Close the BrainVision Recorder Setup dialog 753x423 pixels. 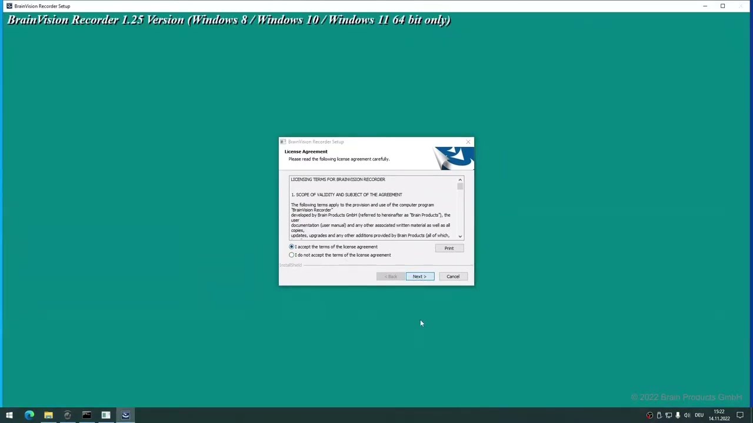click(x=468, y=142)
